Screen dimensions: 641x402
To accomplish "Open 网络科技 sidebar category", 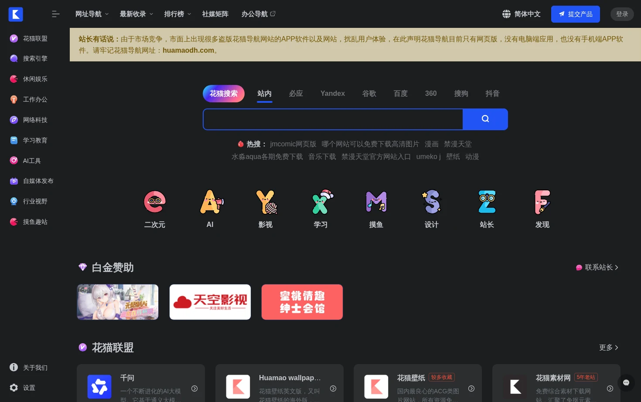I will [x=29, y=120].
